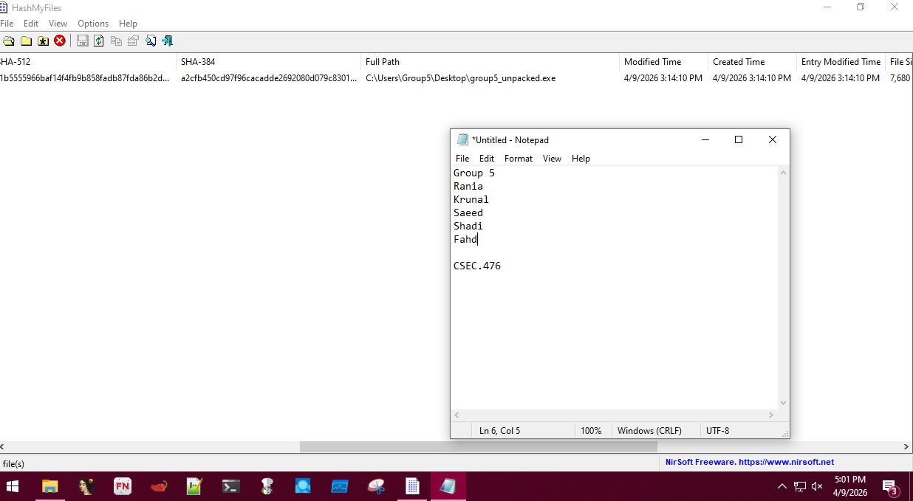Sort by Modified Time column header

[664, 62]
